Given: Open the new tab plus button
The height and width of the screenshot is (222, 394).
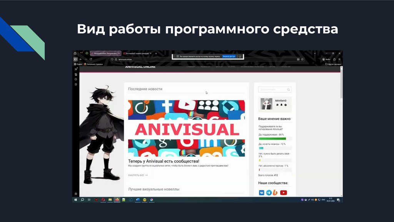Looking at the screenshot, I should pos(156,53).
